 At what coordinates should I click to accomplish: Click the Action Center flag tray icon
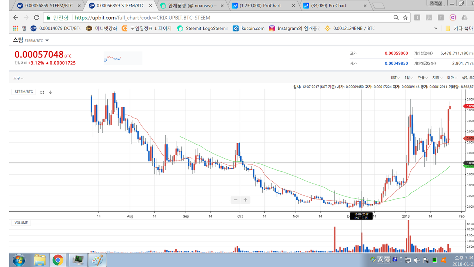click(425, 260)
